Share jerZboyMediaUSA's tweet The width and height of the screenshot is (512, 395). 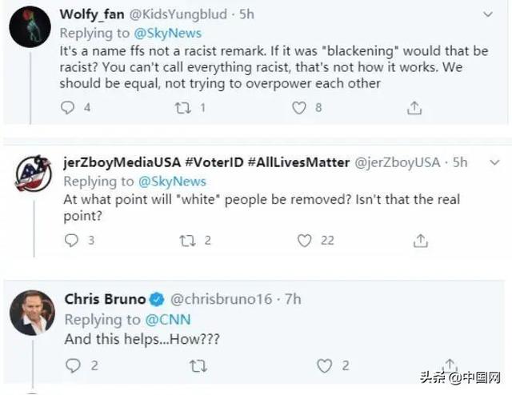point(419,240)
